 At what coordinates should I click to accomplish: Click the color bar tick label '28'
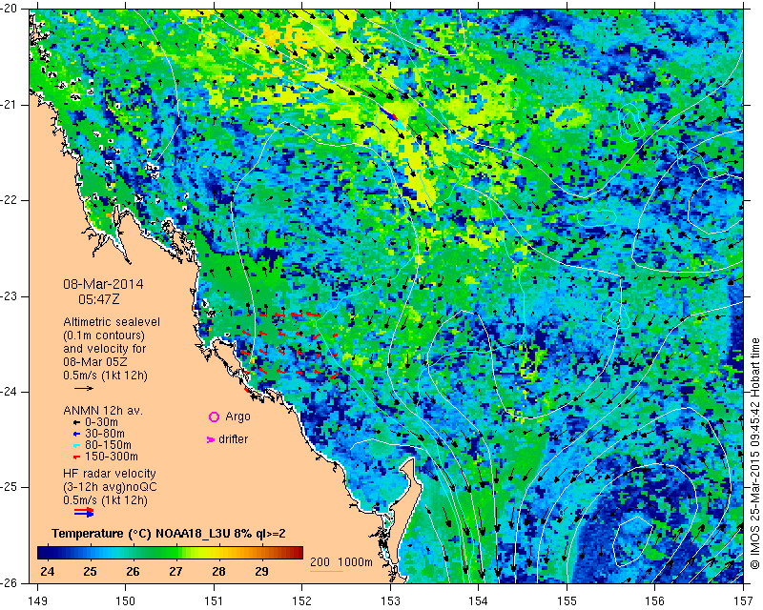click(x=218, y=571)
